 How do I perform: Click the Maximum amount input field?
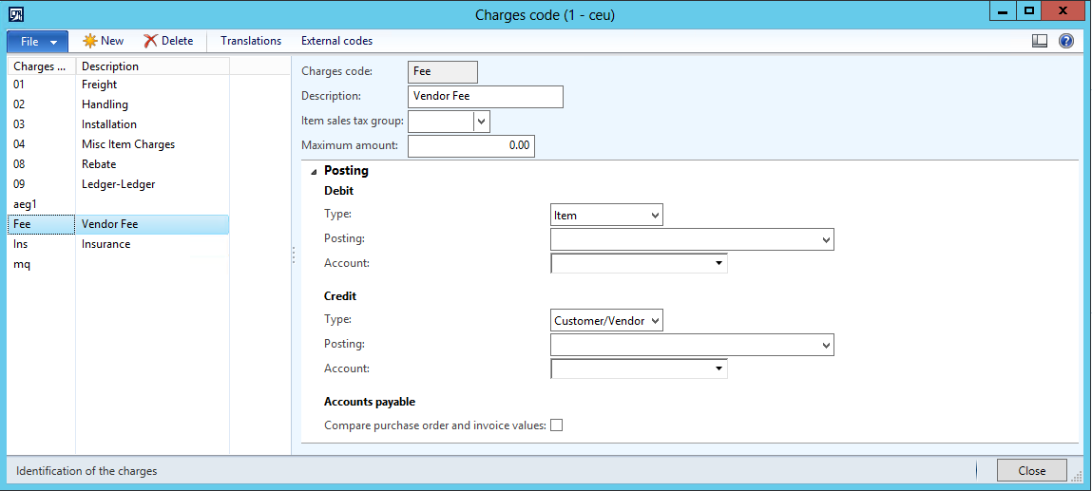pos(471,146)
